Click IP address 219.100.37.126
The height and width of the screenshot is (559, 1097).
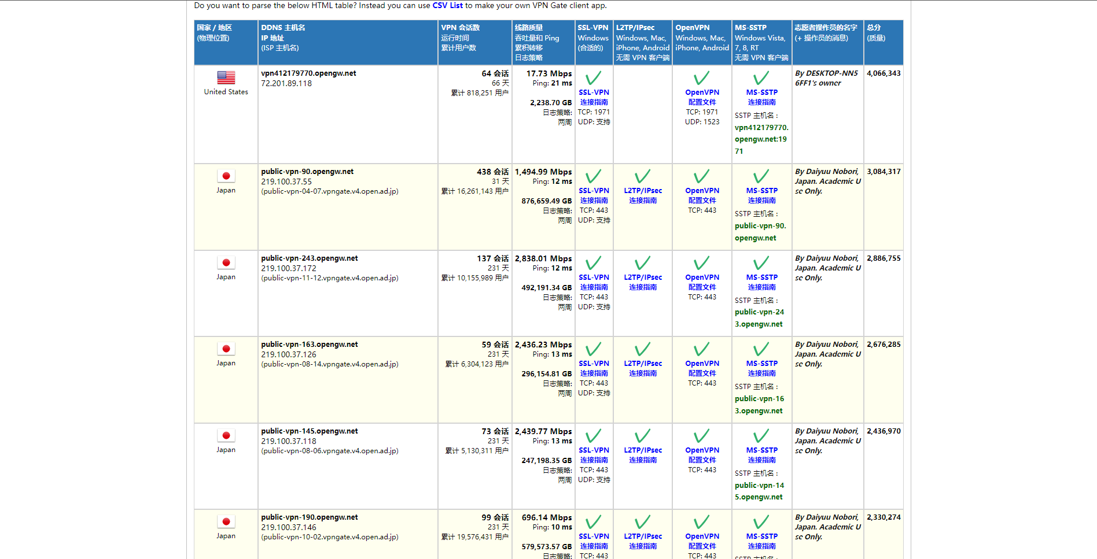click(289, 354)
